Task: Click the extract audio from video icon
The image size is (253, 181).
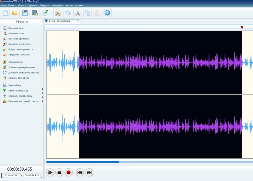Action: coord(34,13)
